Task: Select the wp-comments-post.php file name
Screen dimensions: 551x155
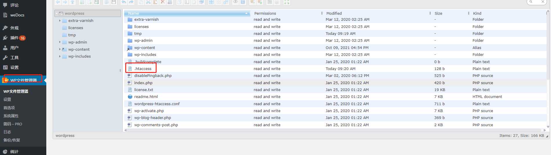Action: 156,125
